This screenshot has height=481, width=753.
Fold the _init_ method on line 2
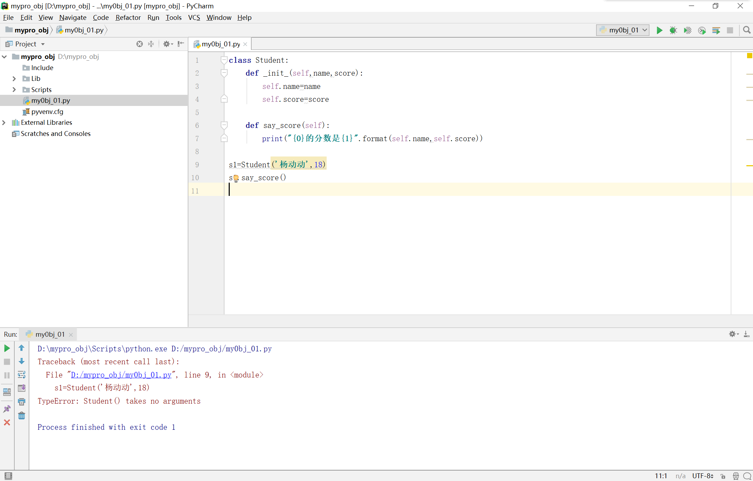tap(224, 73)
